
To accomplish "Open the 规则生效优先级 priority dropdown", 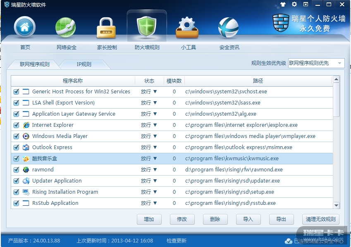I will 316,63.
